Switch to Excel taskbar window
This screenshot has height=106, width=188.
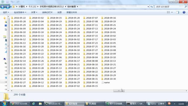click(x=115, y=104)
